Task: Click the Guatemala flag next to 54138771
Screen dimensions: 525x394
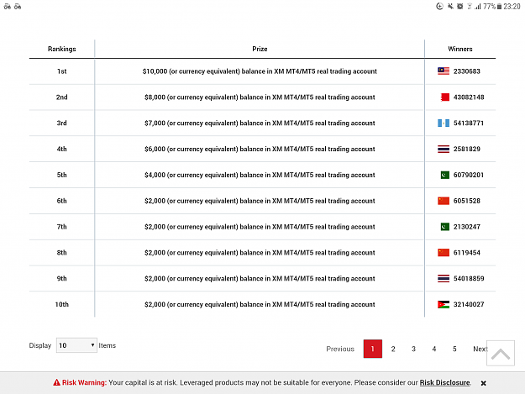Action: tap(444, 123)
